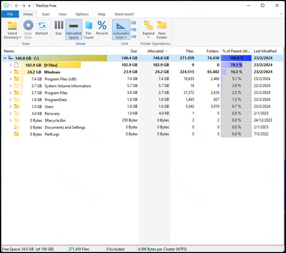
Task: Click the Documents and Settings shortcut icon
Action: 16,127
